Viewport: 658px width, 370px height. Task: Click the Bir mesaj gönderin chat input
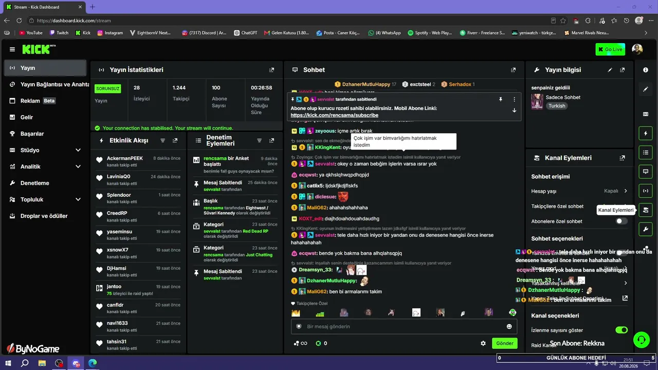point(404,326)
